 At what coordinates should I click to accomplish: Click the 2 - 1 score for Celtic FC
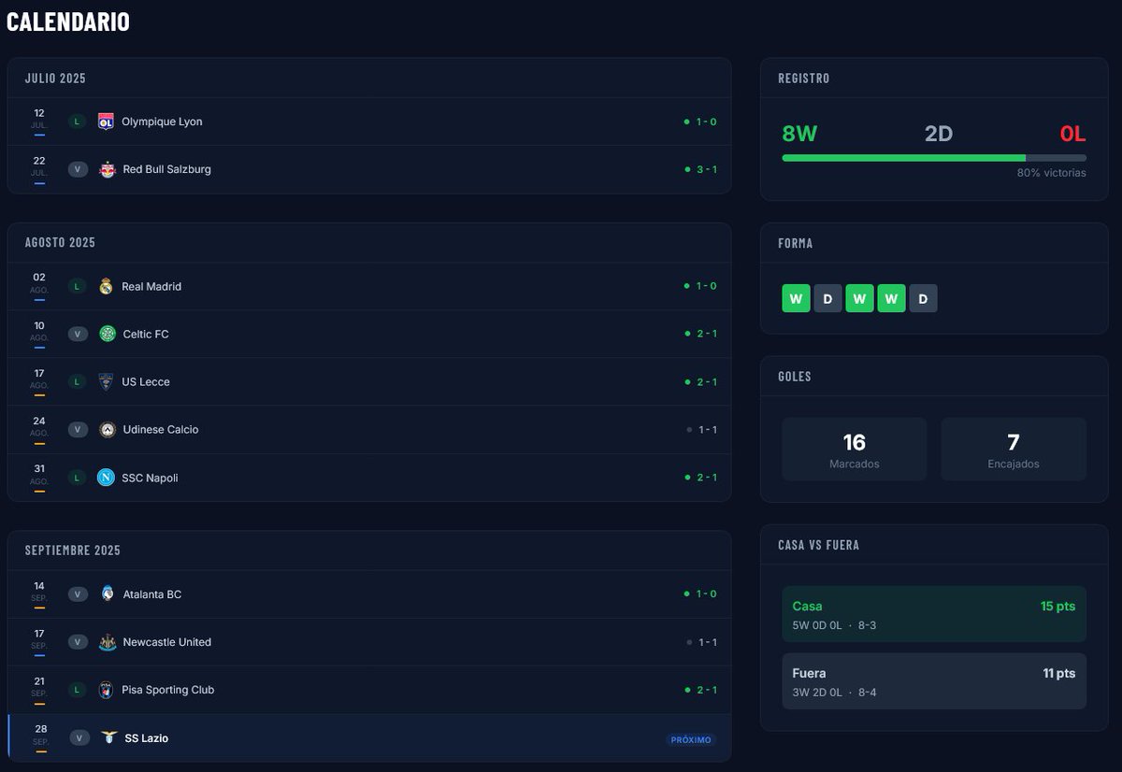click(706, 334)
